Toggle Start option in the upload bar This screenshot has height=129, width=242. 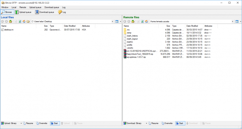coord(54,123)
